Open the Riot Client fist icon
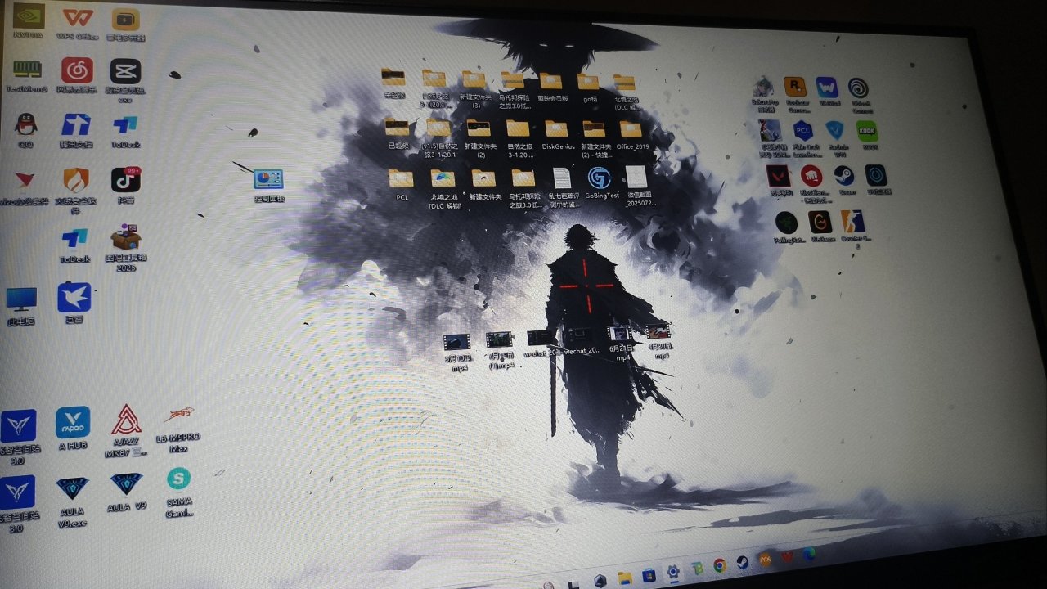This screenshot has height=589, width=1047. tap(811, 175)
